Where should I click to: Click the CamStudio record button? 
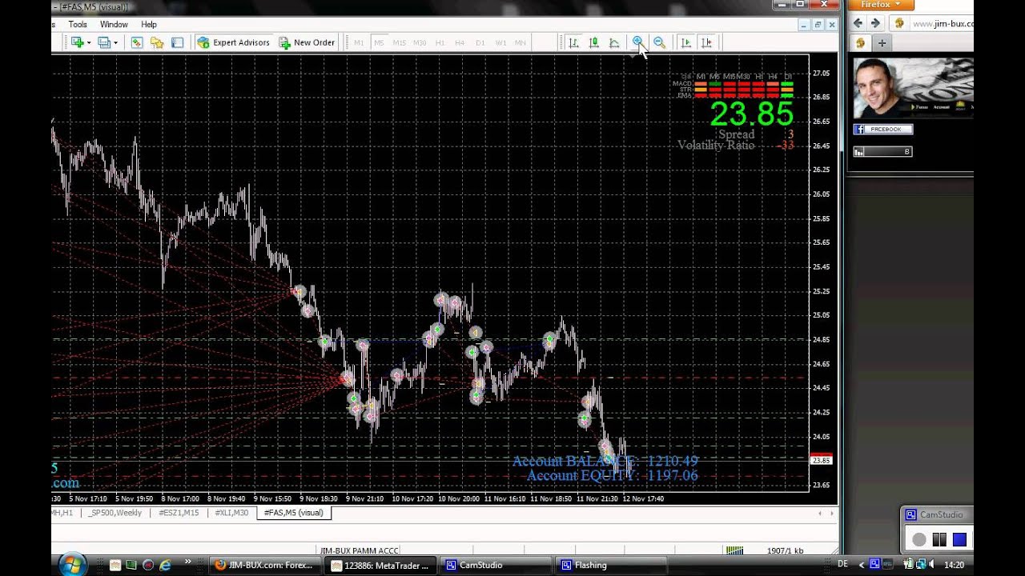click(x=919, y=540)
